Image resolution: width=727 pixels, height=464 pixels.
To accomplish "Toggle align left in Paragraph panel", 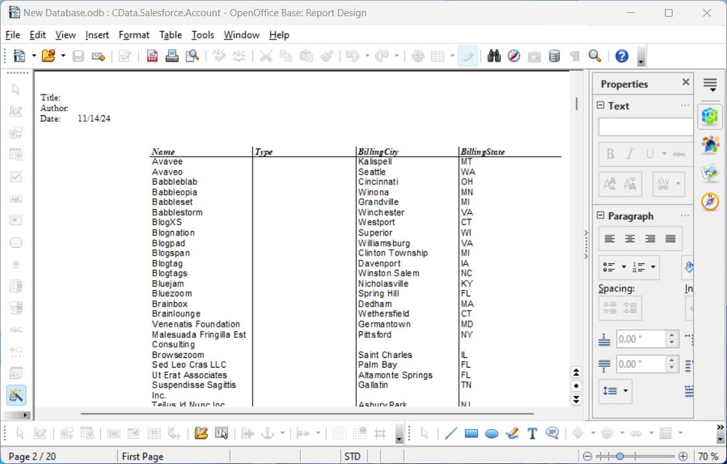I will coord(610,239).
